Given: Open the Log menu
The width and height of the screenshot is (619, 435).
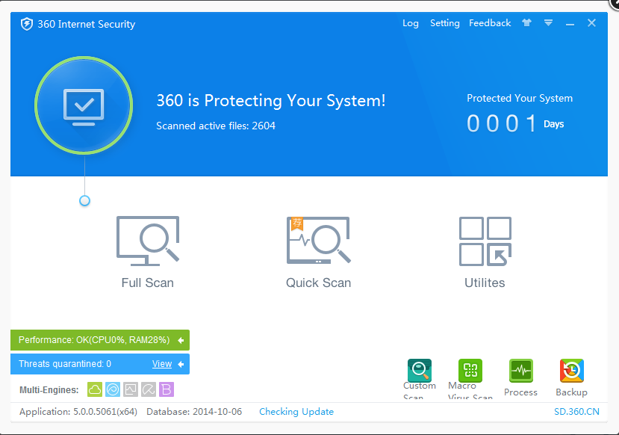Looking at the screenshot, I should point(411,23).
